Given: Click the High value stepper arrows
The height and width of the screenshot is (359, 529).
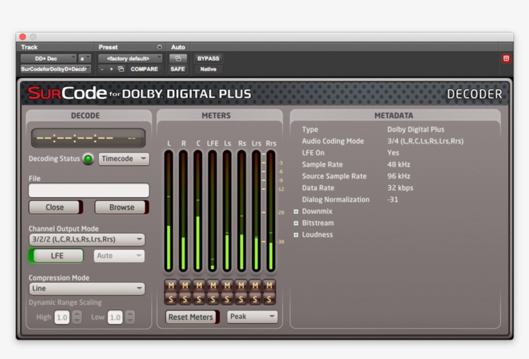Looking at the screenshot, I should tap(77, 317).
